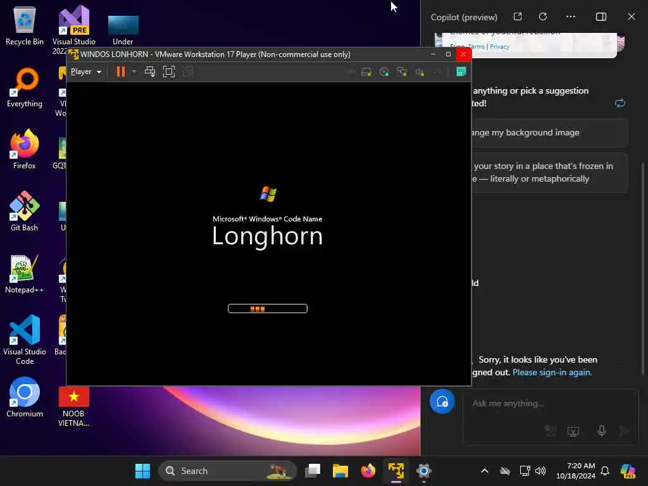
Task: Click the add image icon in Copilot
Action: (550, 431)
